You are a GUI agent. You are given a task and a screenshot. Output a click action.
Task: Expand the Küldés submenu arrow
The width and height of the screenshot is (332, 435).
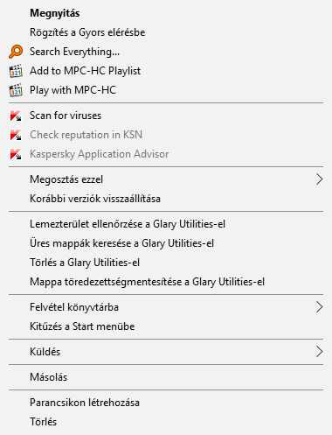pyautogui.click(x=319, y=352)
